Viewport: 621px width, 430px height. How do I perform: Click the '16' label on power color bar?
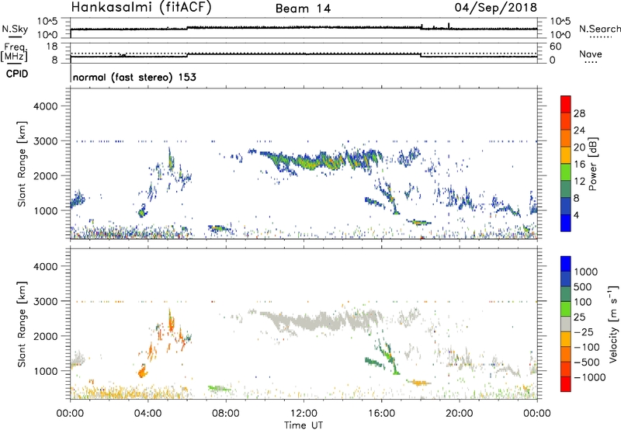coord(579,164)
